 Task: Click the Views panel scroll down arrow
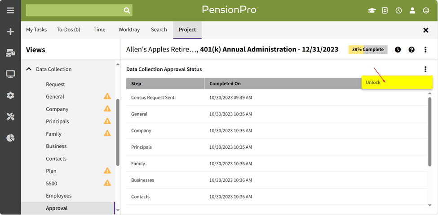[x=118, y=210]
